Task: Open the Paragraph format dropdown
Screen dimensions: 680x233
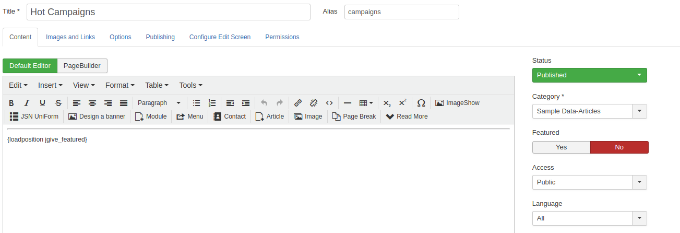Action: [x=159, y=103]
